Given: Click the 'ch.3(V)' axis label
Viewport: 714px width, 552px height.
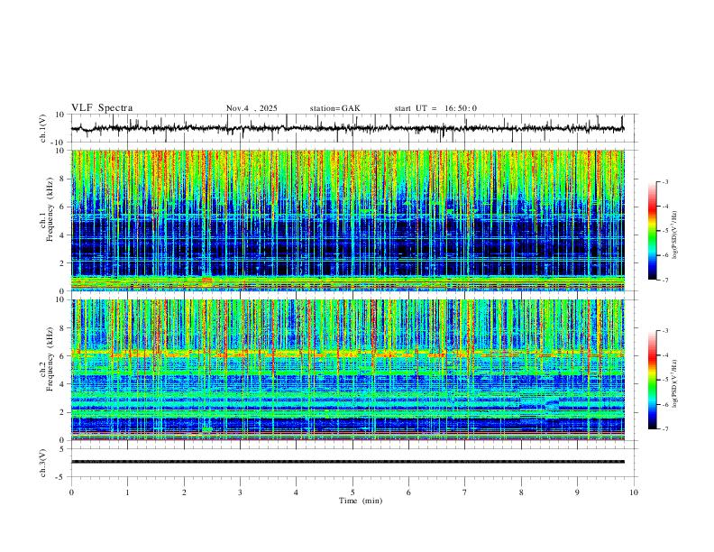Looking at the screenshot, I should (43, 463).
